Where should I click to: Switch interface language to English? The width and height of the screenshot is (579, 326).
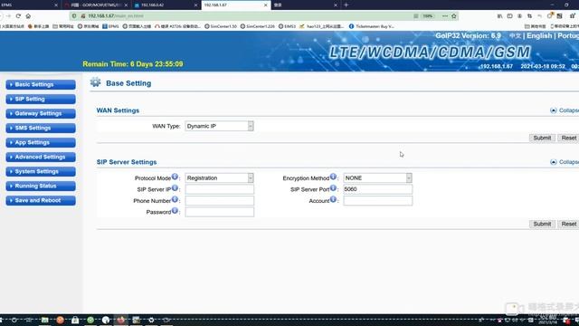[x=539, y=36]
